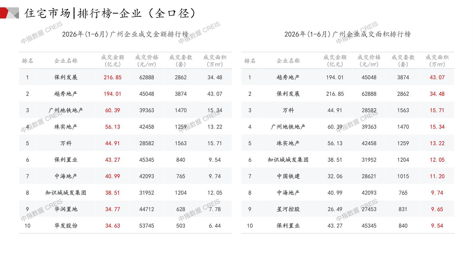The height and width of the screenshot is (266, 473).
Task: Select "中海地产" in the 成交面积排行榜 table
Action: 288,193
